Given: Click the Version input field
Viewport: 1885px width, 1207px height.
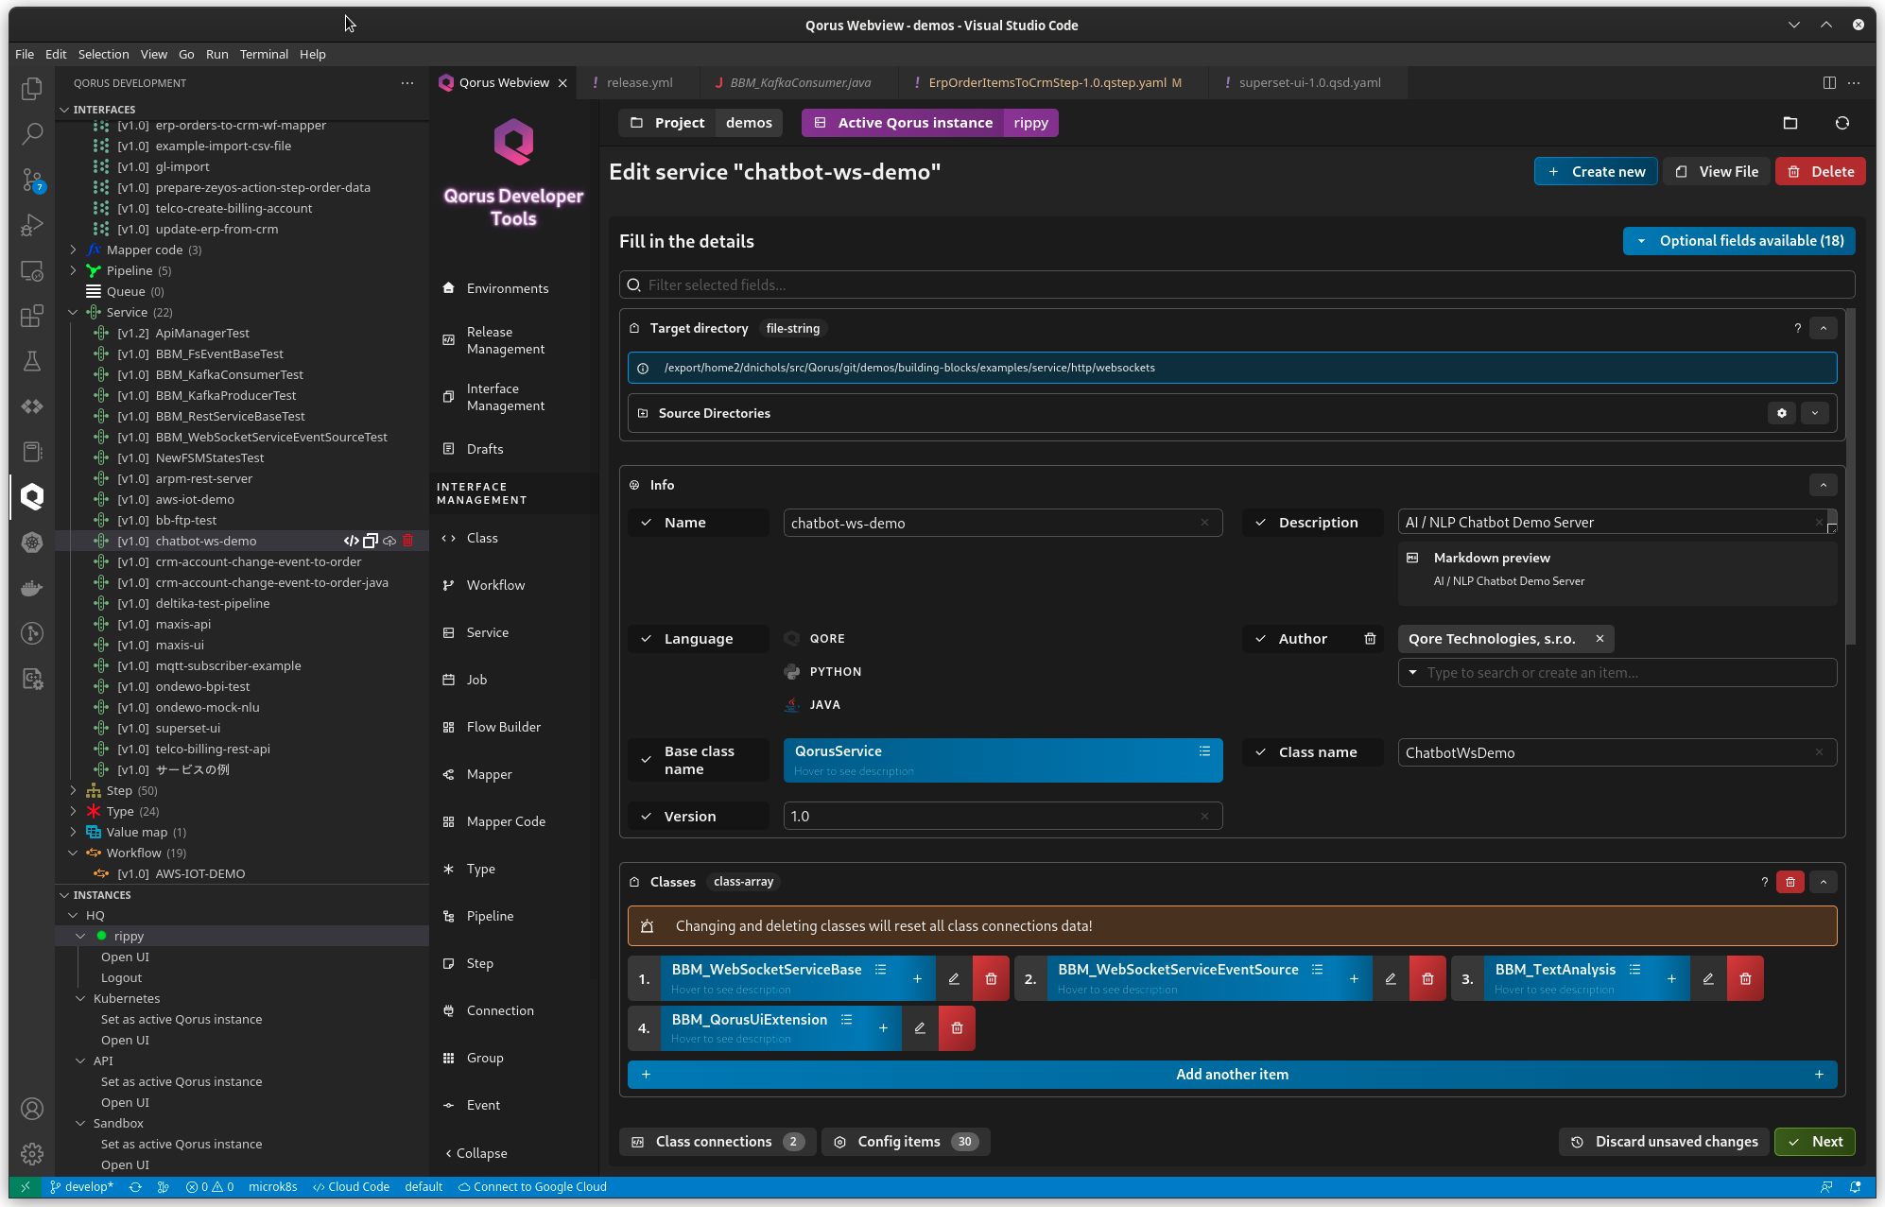Looking at the screenshot, I should (x=1002, y=817).
